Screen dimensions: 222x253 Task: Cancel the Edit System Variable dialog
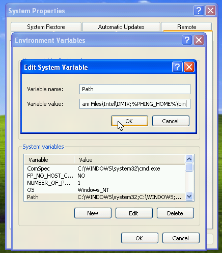[171, 121]
